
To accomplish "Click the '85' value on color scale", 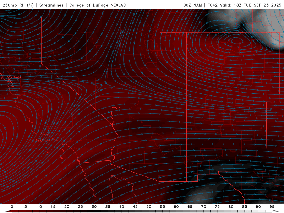I will click(x=245, y=207).
